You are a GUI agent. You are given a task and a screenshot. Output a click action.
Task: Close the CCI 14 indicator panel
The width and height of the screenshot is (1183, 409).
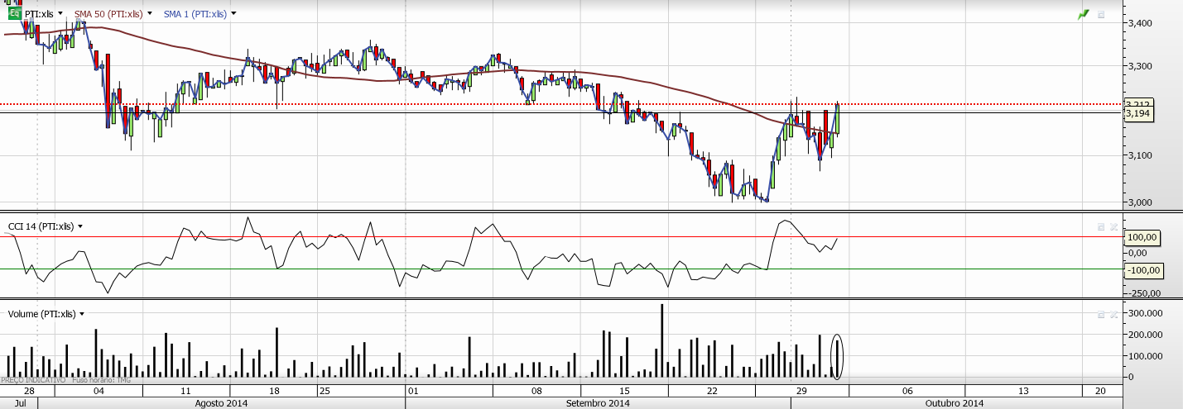[x=1114, y=226]
